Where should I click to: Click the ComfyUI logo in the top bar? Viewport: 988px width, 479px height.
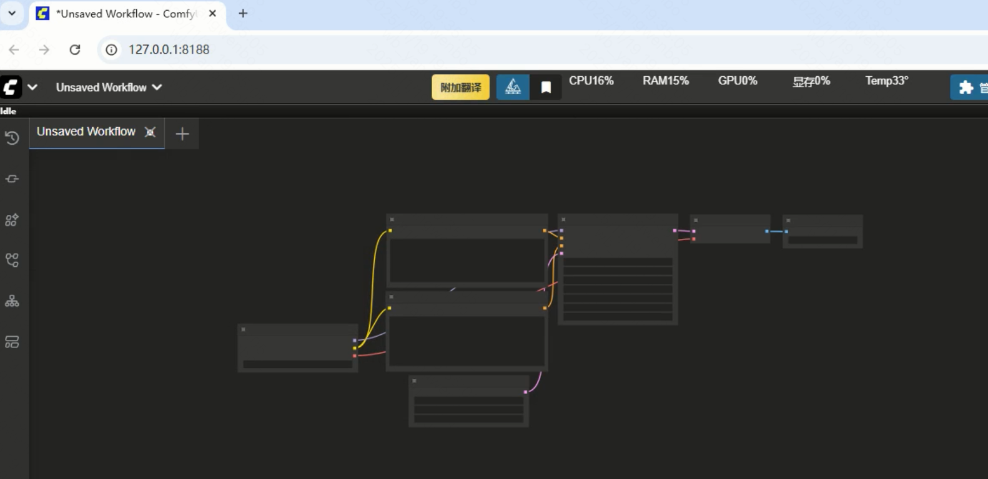(x=11, y=87)
